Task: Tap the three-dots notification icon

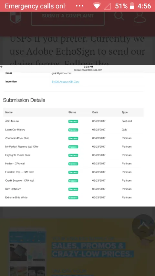Action: coord(79,6)
